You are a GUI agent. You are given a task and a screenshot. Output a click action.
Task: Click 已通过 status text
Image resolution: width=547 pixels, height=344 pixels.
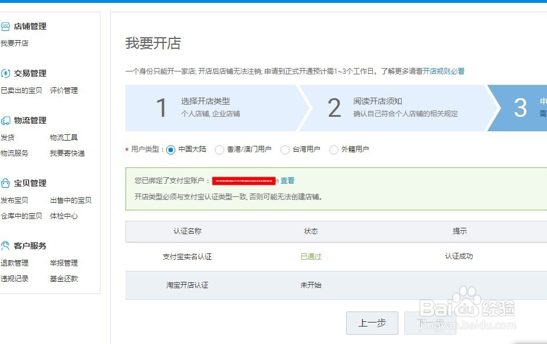[x=311, y=257]
